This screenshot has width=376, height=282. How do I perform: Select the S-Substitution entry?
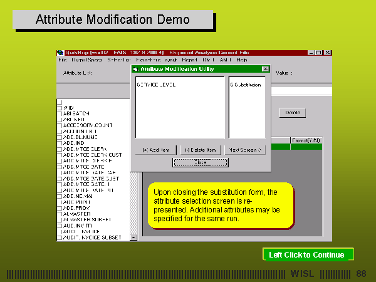246,84
